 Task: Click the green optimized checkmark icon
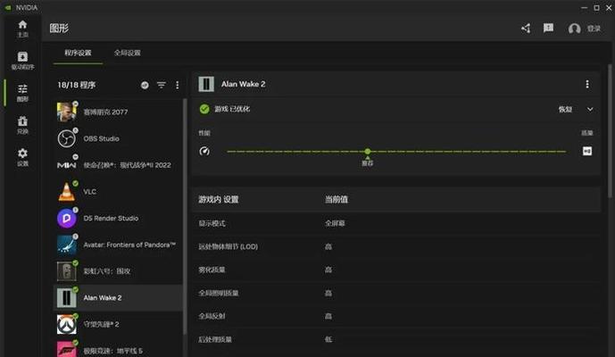click(x=204, y=109)
